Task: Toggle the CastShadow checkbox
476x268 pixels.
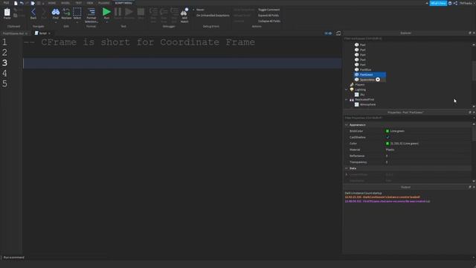Action: point(387,137)
